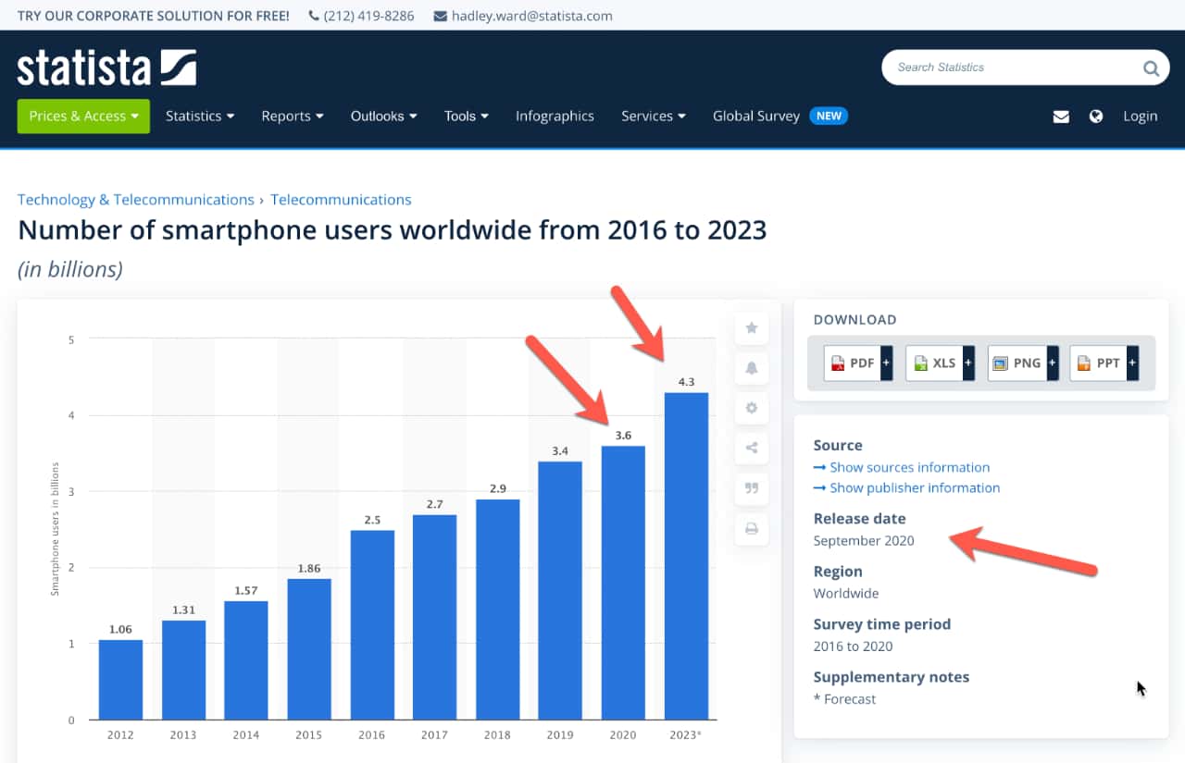
Task: Open the Infographics menu item
Action: click(555, 117)
